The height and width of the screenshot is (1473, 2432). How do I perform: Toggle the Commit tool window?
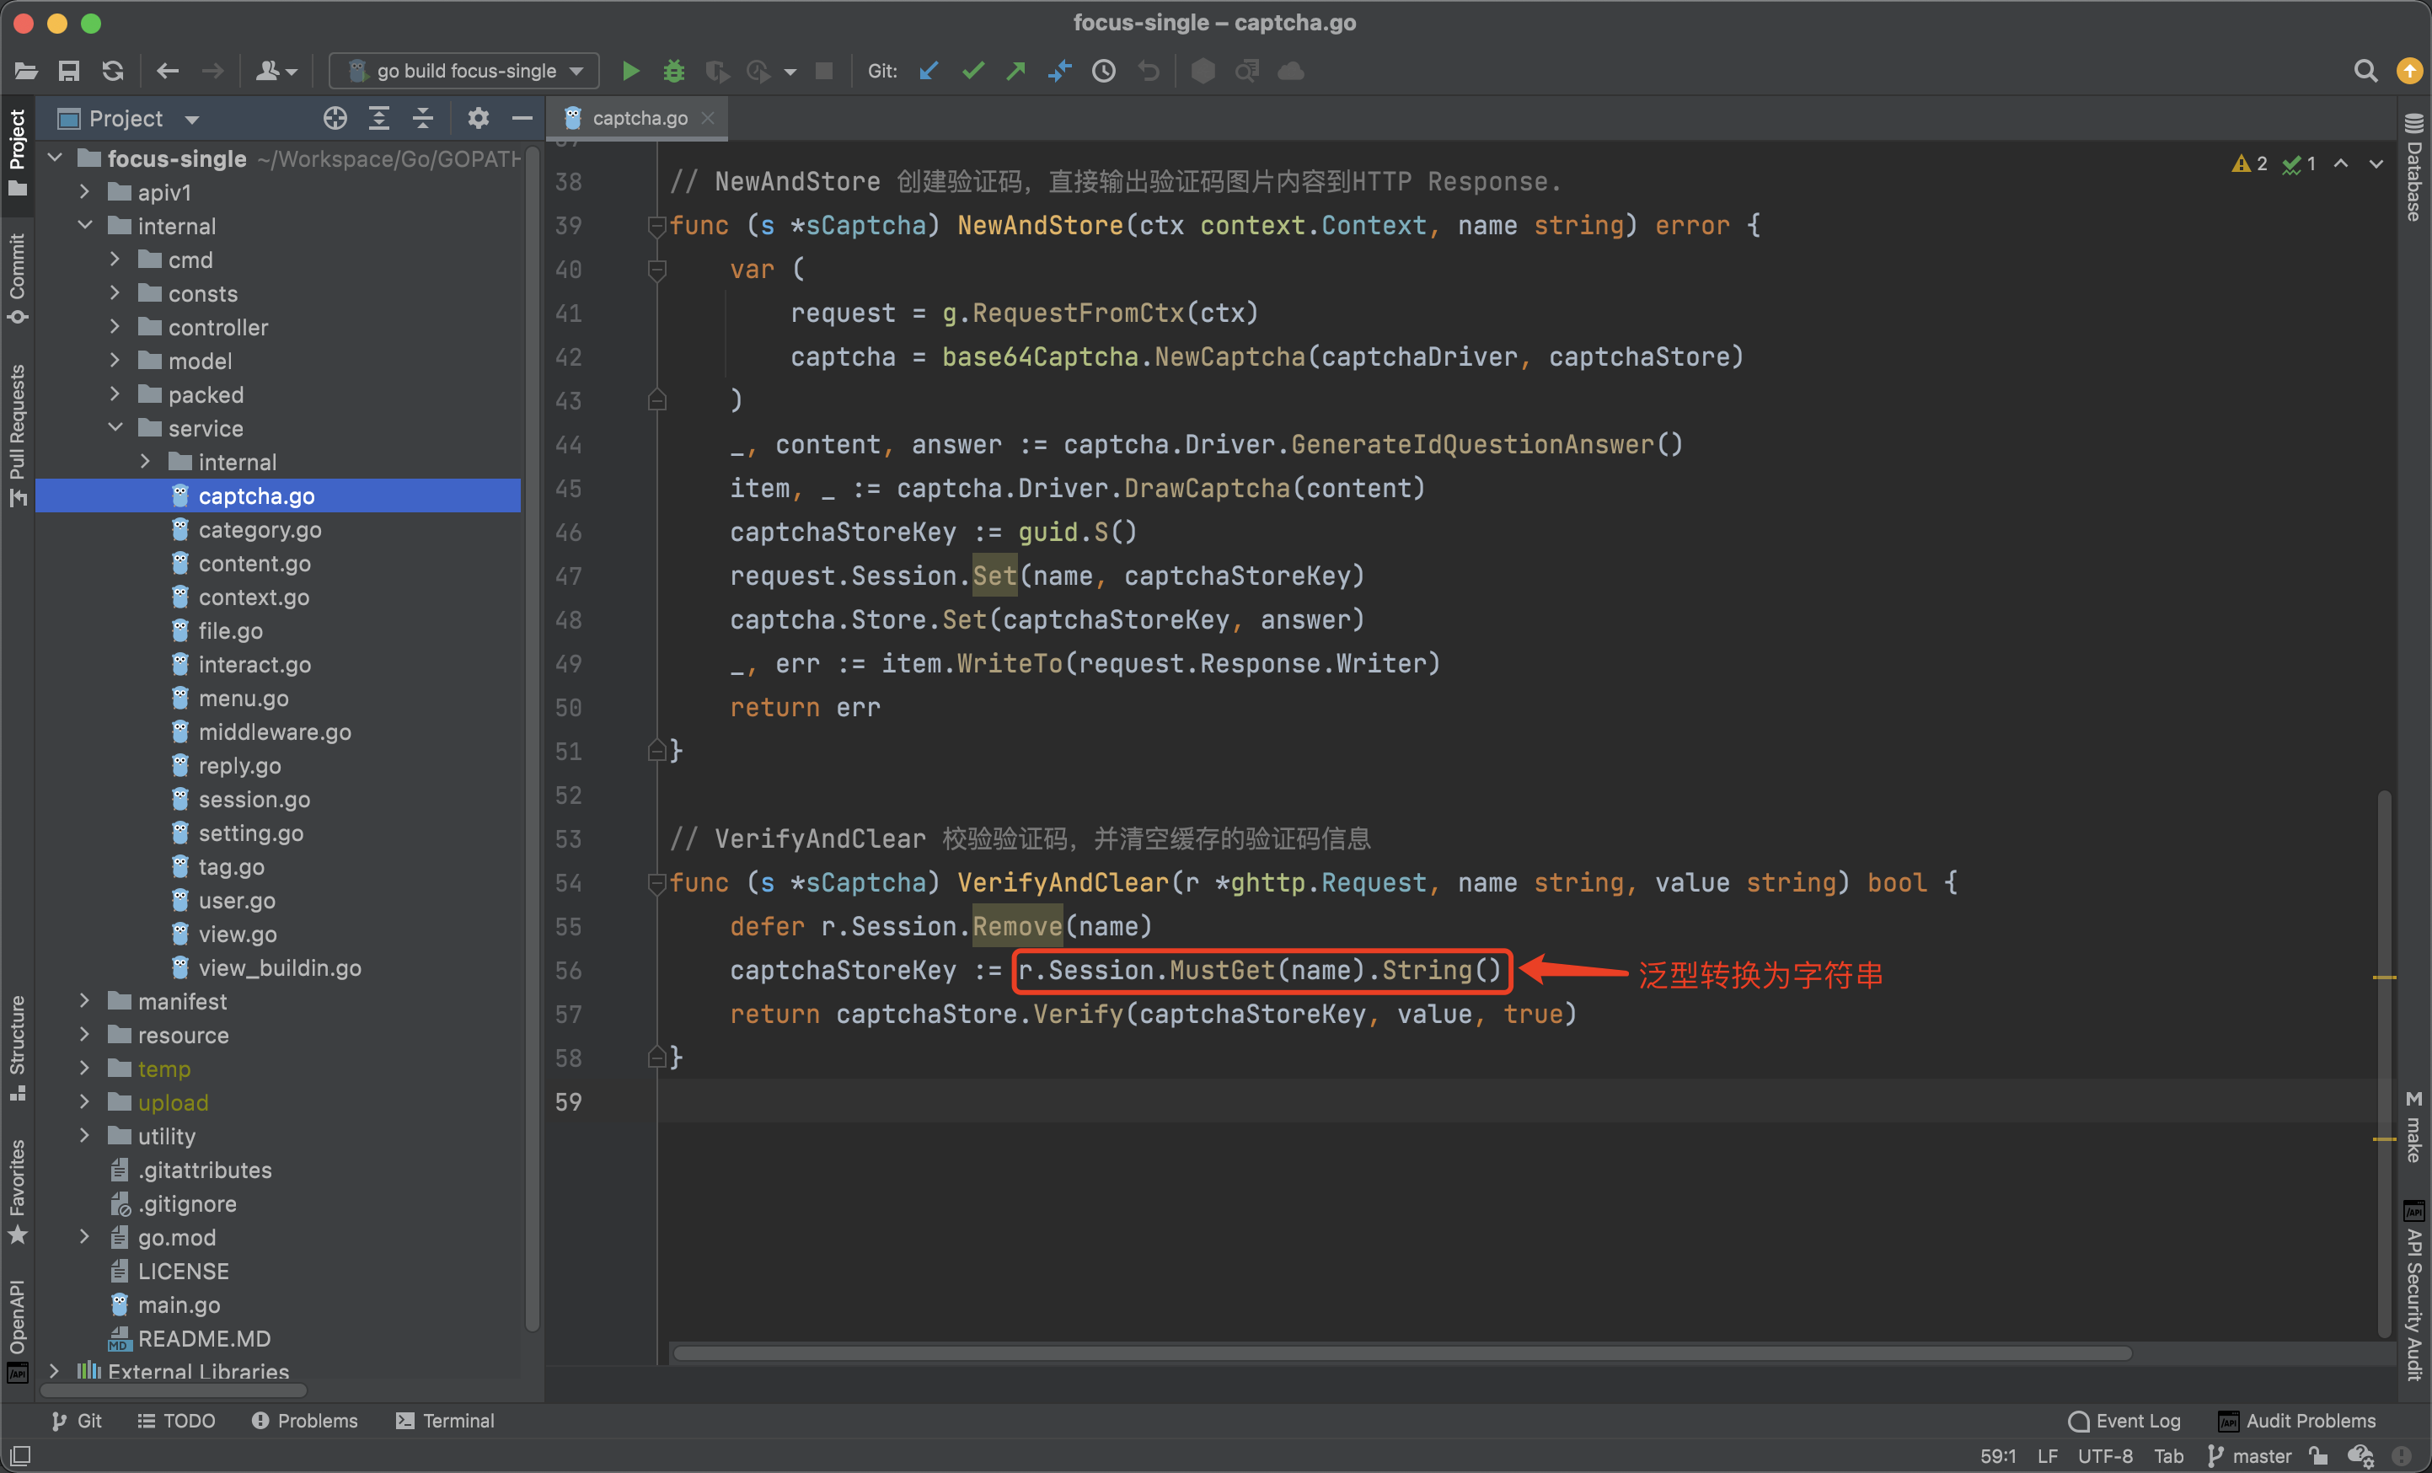pyautogui.click(x=17, y=276)
